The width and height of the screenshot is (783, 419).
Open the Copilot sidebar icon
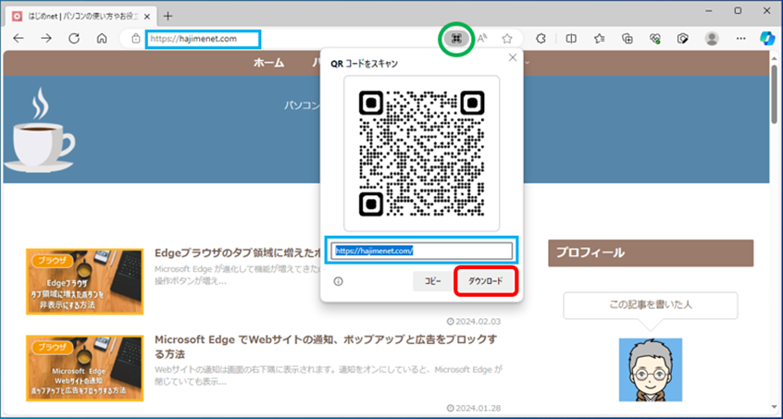[767, 39]
